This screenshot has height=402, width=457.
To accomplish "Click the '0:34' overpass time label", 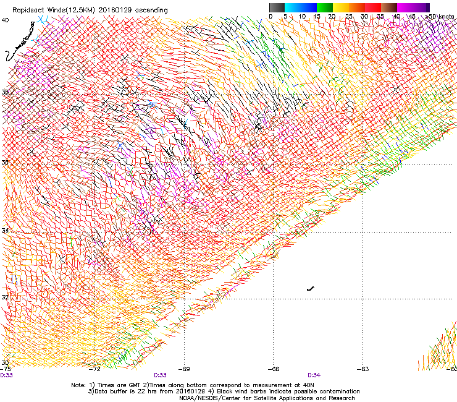I will coord(314,375).
